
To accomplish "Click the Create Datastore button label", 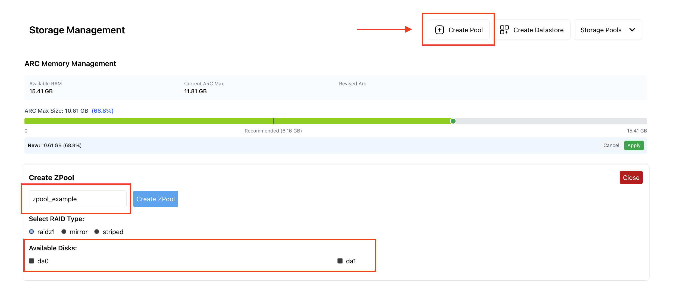I will [x=538, y=30].
